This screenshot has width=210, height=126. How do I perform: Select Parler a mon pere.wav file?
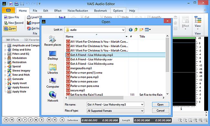[x=84, y=82]
